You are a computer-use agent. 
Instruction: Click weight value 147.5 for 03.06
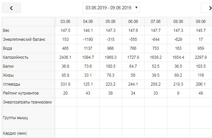[65, 31]
